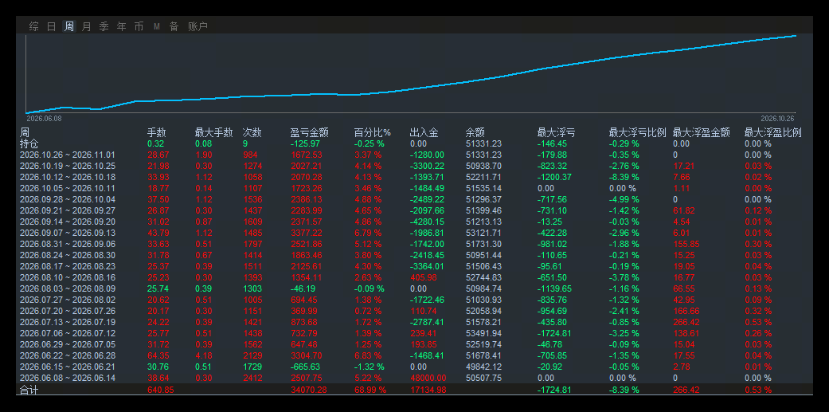This screenshot has height=412, width=829.
Task: Click the 出入金 column header
Action: click(x=424, y=133)
